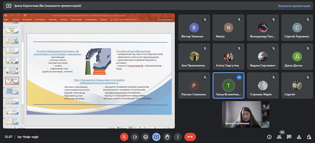Open host controls lock icon
Screen dimensions: 315x143
click(309, 137)
